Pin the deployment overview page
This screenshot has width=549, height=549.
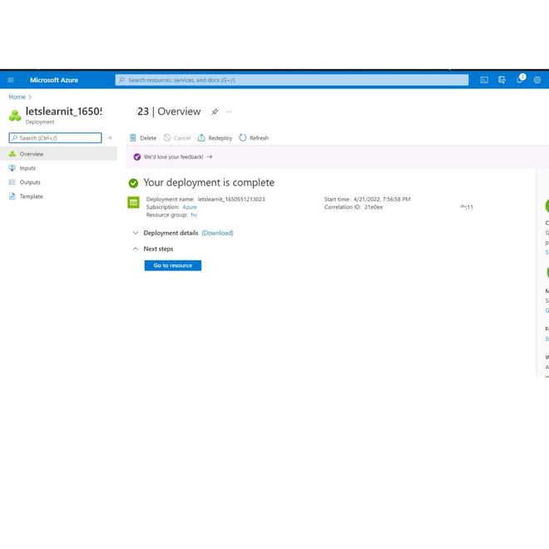[215, 111]
